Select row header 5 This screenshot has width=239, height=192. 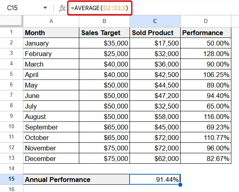pos(11,74)
